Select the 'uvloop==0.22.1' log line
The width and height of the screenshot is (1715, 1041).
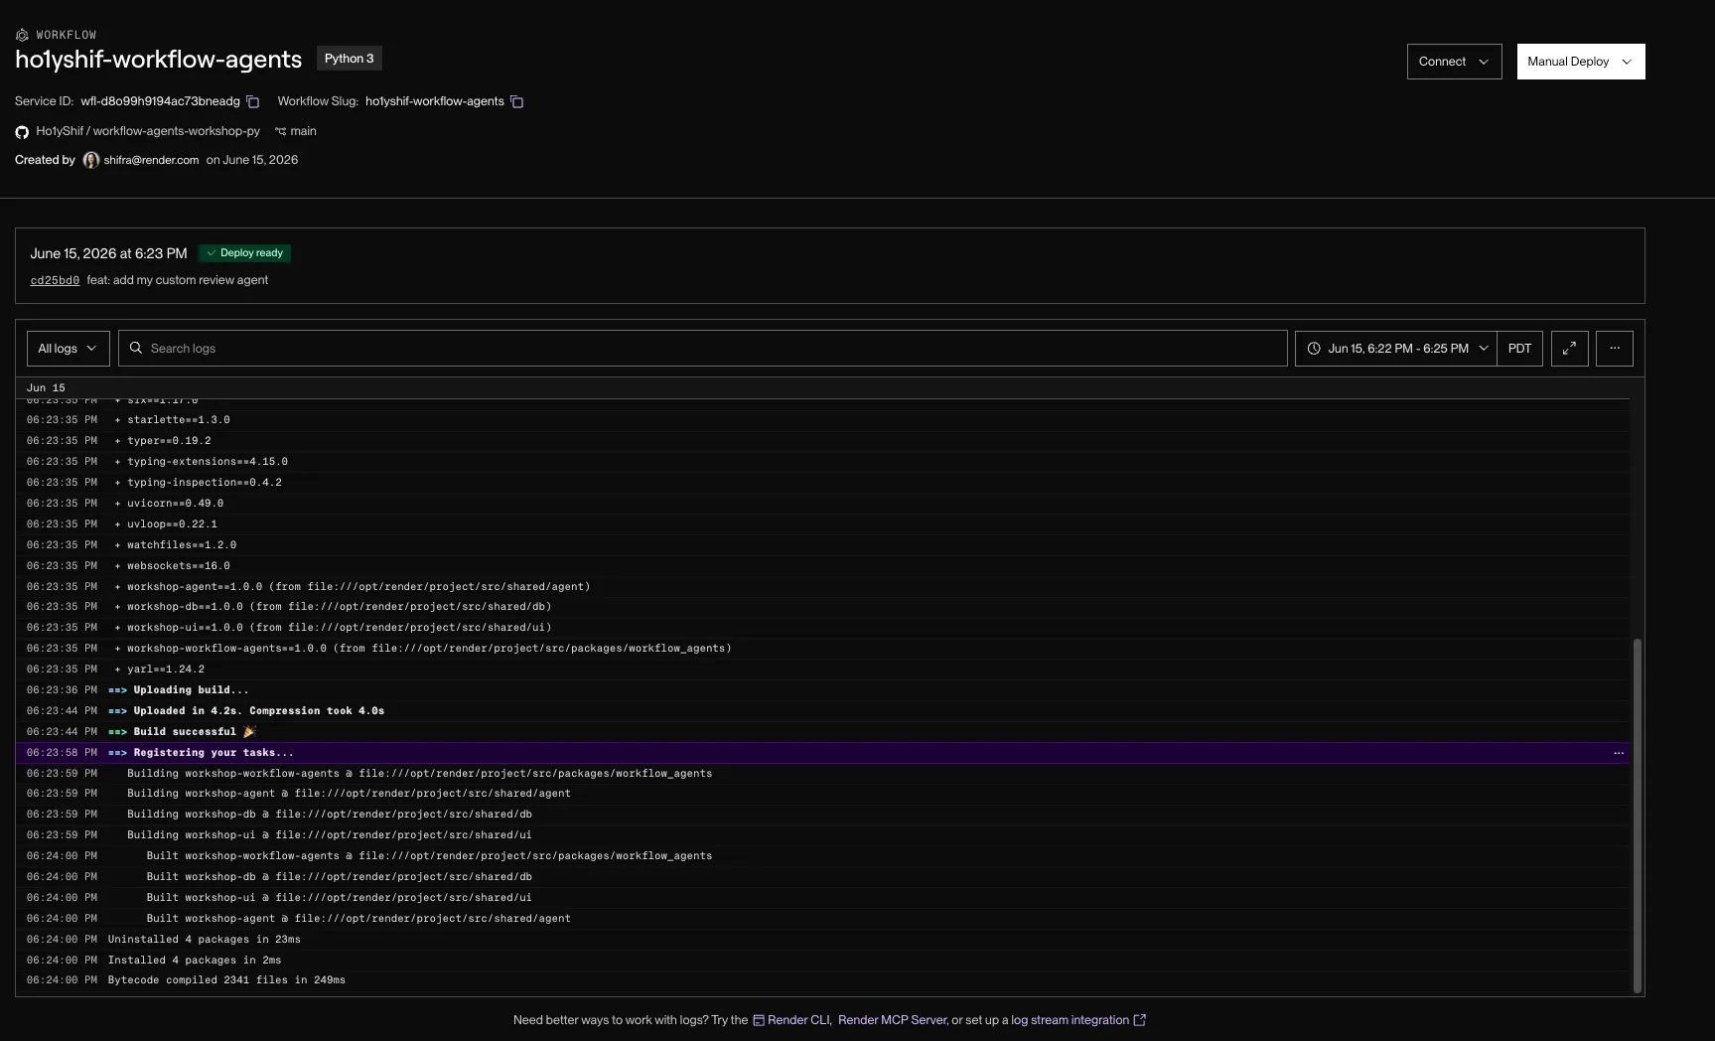point(822,524)
